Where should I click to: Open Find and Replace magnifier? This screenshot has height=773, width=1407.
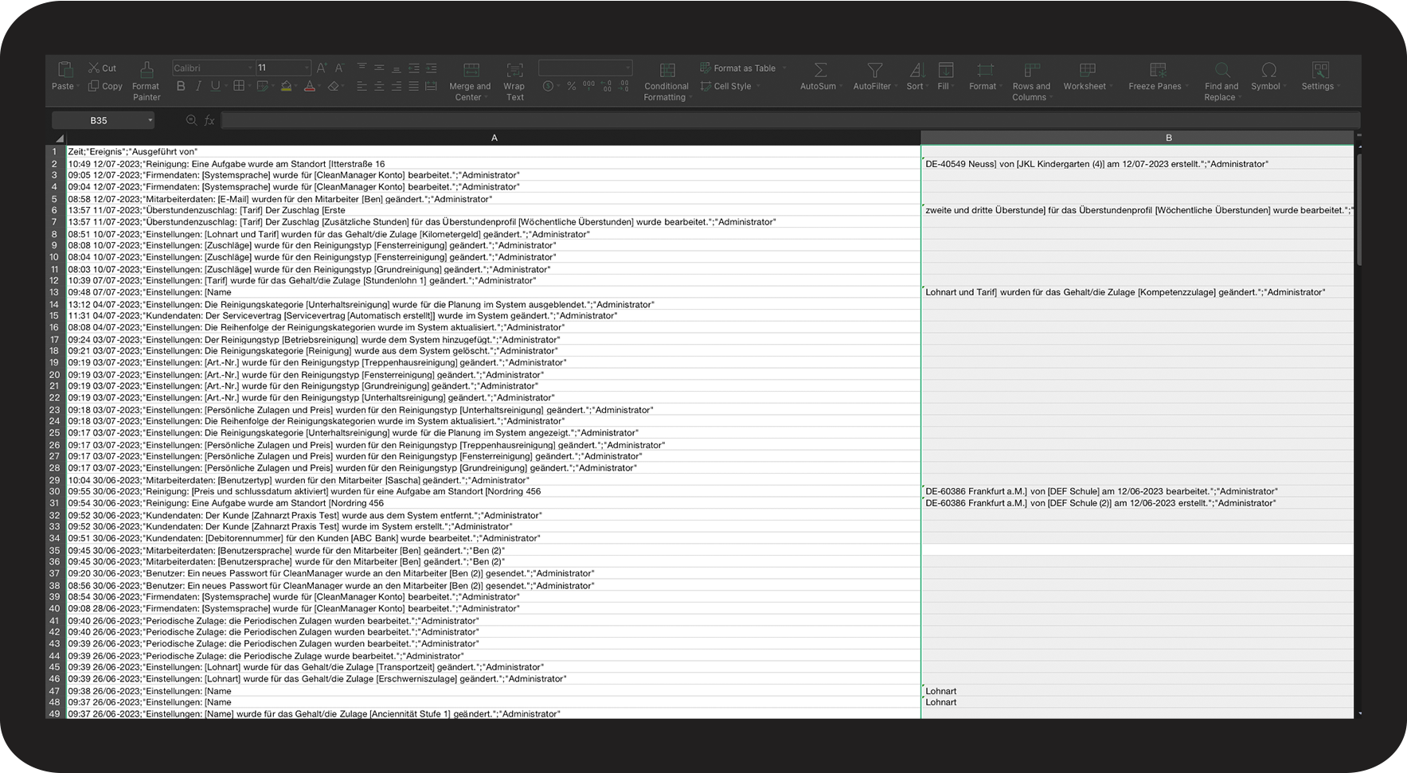click(x=1221, y=70)
